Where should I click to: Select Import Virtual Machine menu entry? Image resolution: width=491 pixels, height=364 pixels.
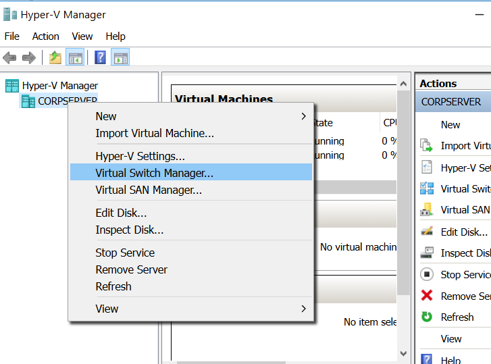(x=155, y=133)
